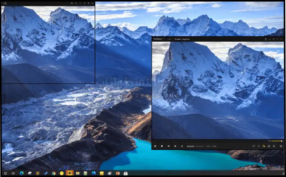Select the Screen Capture tab in title bar
286x177 pixels.
point(182,39)
